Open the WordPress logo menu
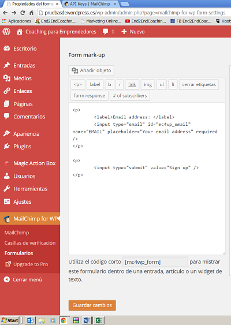Screen dimensions: 231x325 pyautogui.click(x=6, y=32)
